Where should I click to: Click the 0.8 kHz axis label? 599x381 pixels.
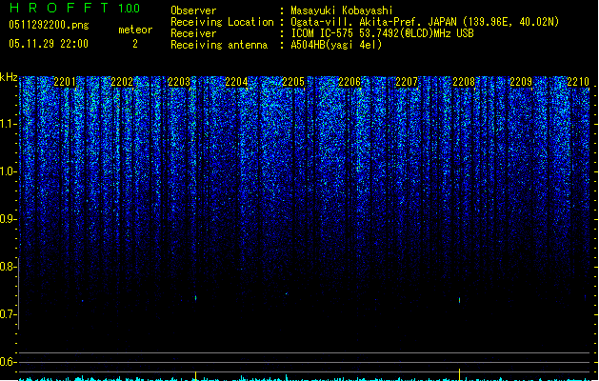(x=8, y=267)
